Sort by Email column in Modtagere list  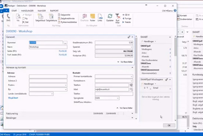[x=156, y=88]
